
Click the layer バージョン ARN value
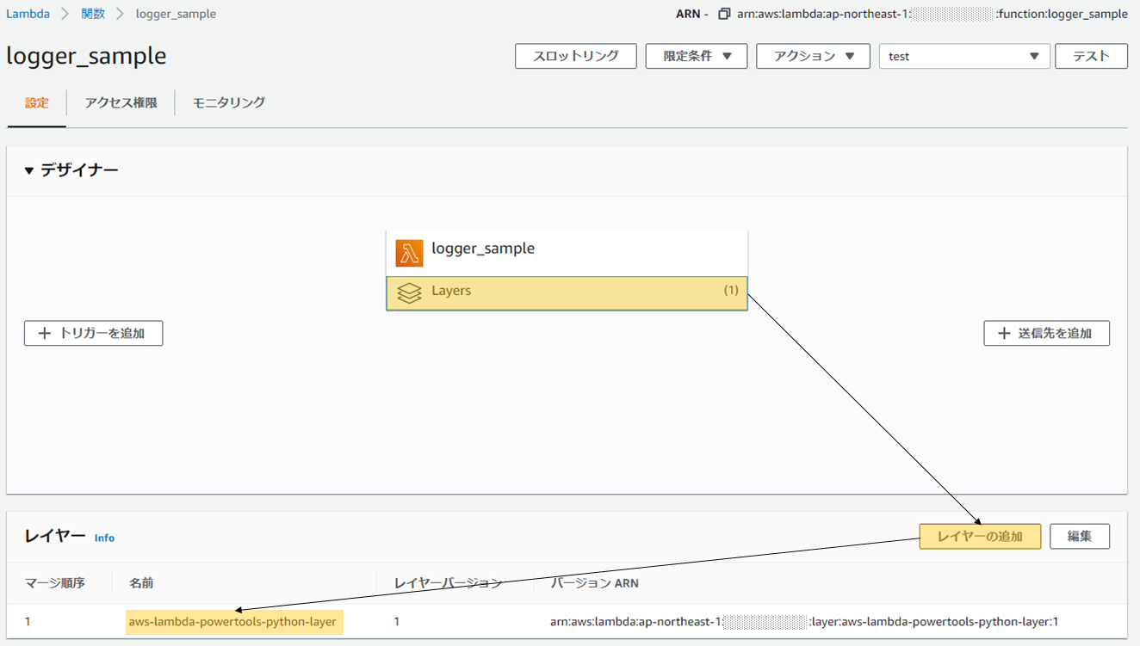804,622
